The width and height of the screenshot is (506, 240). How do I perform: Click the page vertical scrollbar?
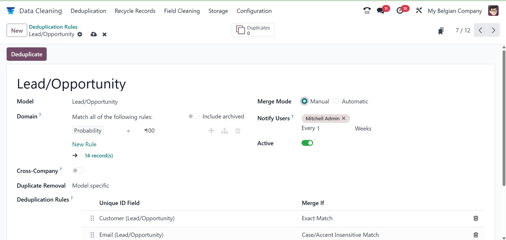pos(504,118)
